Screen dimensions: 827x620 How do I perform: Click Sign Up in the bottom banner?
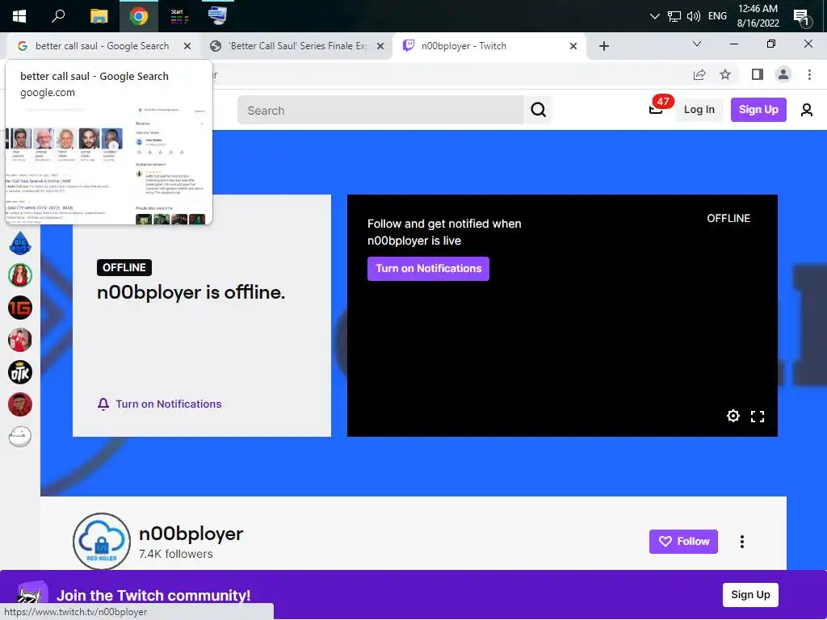(x=750, y=595)
